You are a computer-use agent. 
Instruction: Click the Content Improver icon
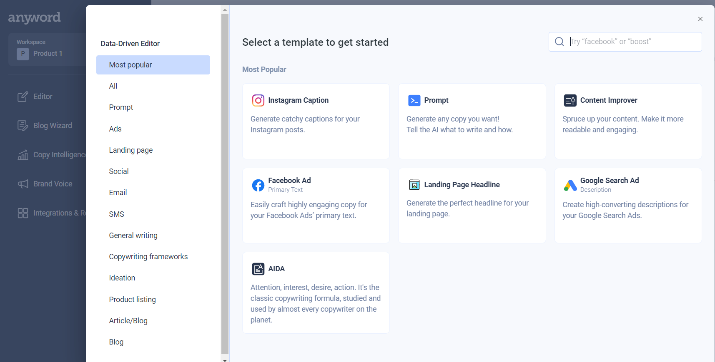570,100
